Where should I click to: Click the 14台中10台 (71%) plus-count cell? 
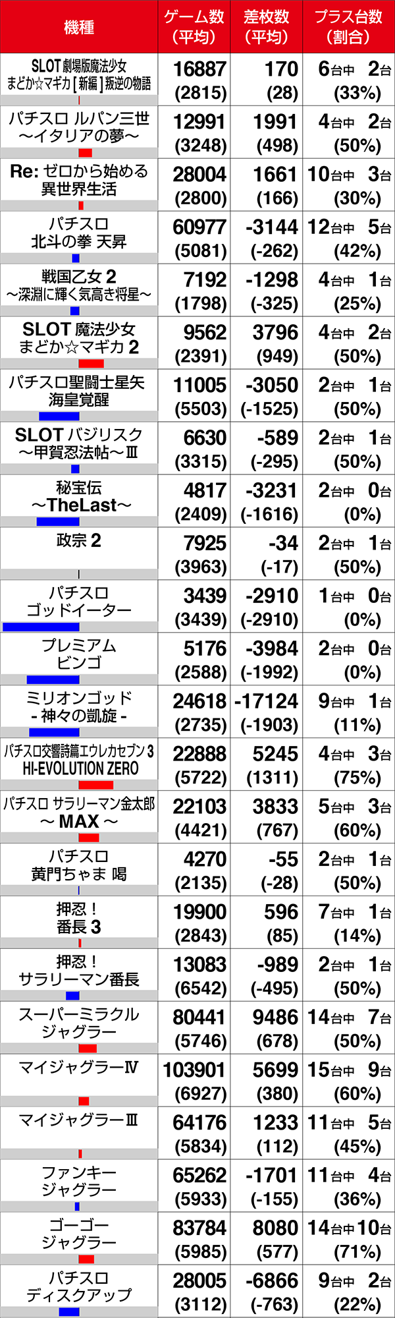coord(348,1239)
